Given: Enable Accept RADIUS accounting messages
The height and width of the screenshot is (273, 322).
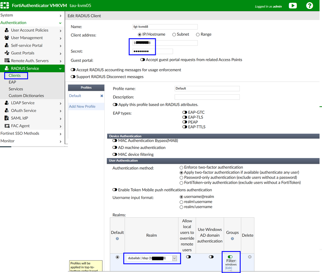Looking at the screenshot, I should pyautogui.click(x=73, y=70).
